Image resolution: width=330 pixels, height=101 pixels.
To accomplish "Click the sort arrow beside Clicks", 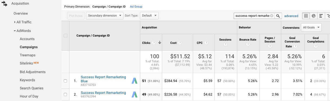I will point(160,43).
